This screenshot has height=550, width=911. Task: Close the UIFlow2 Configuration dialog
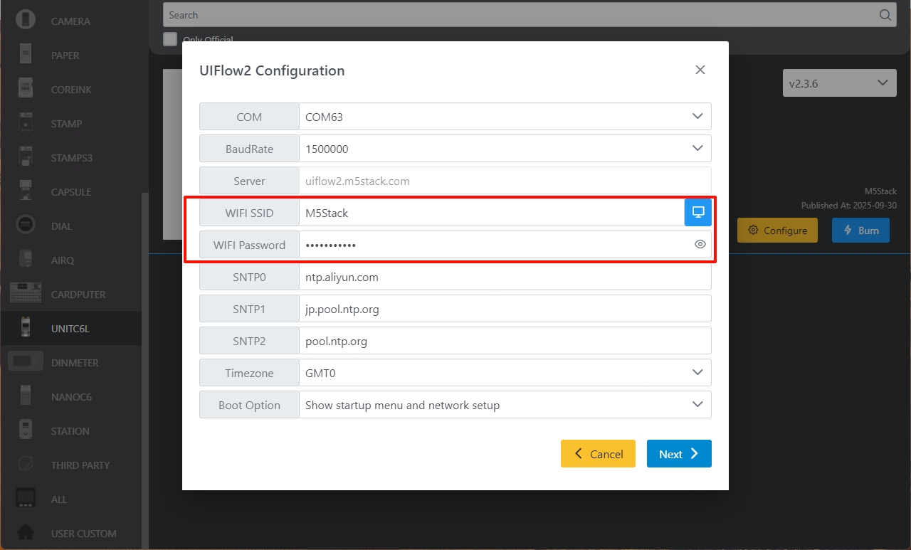[x=700, y=70]
